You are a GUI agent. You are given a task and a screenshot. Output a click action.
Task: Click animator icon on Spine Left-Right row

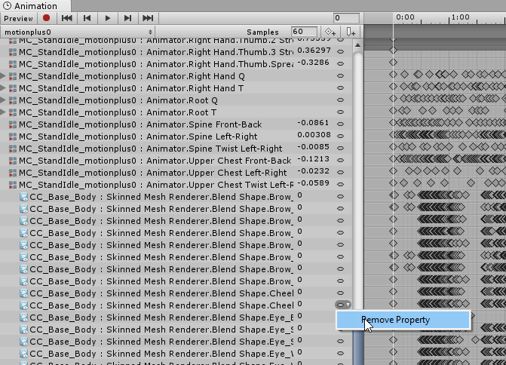13,136
